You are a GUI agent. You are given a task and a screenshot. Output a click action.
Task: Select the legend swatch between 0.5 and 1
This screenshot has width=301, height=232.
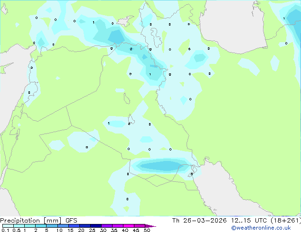click(19, 226)
